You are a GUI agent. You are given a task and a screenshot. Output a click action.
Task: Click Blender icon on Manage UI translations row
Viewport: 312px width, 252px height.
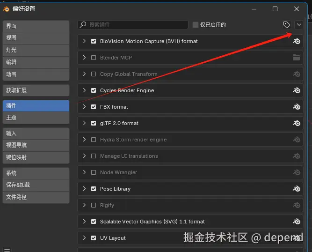coord(296,156)
